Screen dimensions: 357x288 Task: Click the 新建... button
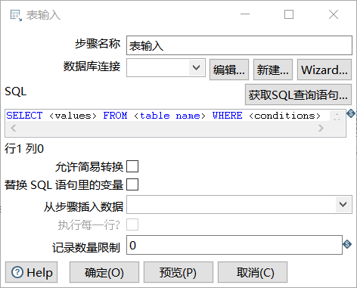[x=273, y=70]
